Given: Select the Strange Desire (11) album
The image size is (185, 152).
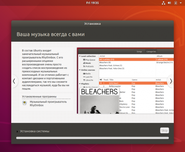Looking at the screenshot, I should point(165,62).
